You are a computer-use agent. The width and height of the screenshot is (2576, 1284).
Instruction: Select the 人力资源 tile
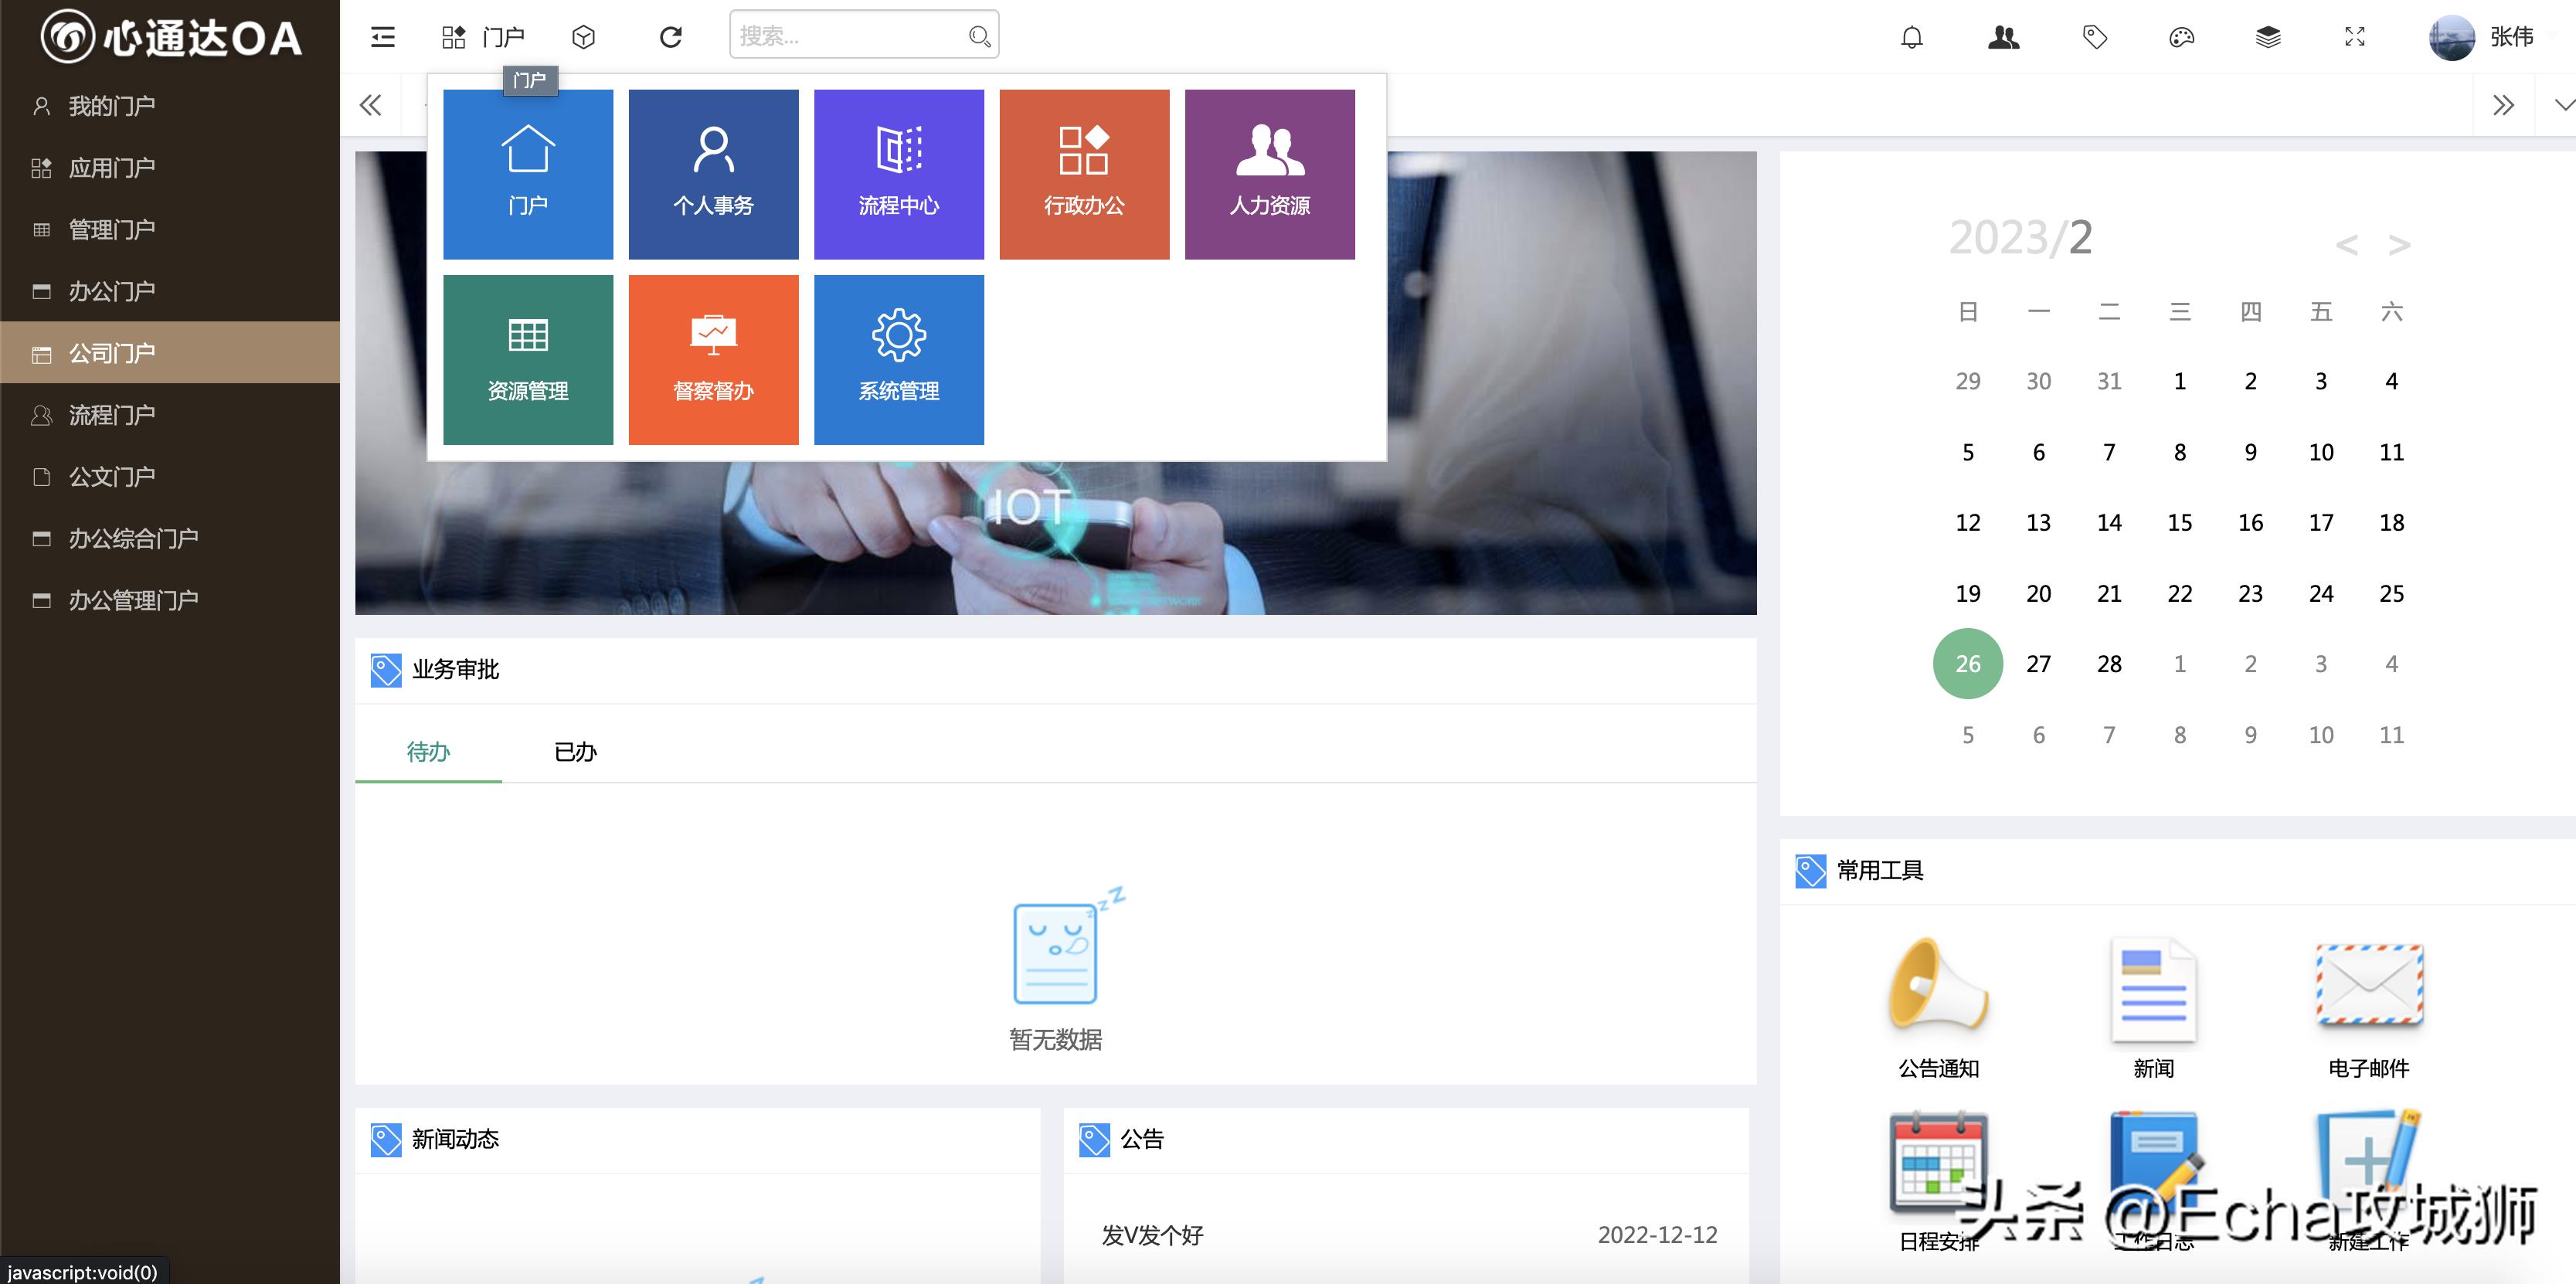1269,174
